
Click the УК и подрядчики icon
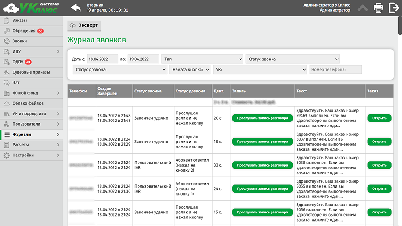[7, 114]
